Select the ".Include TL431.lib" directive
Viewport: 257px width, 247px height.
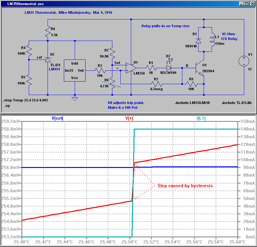(x=237, y=103)
